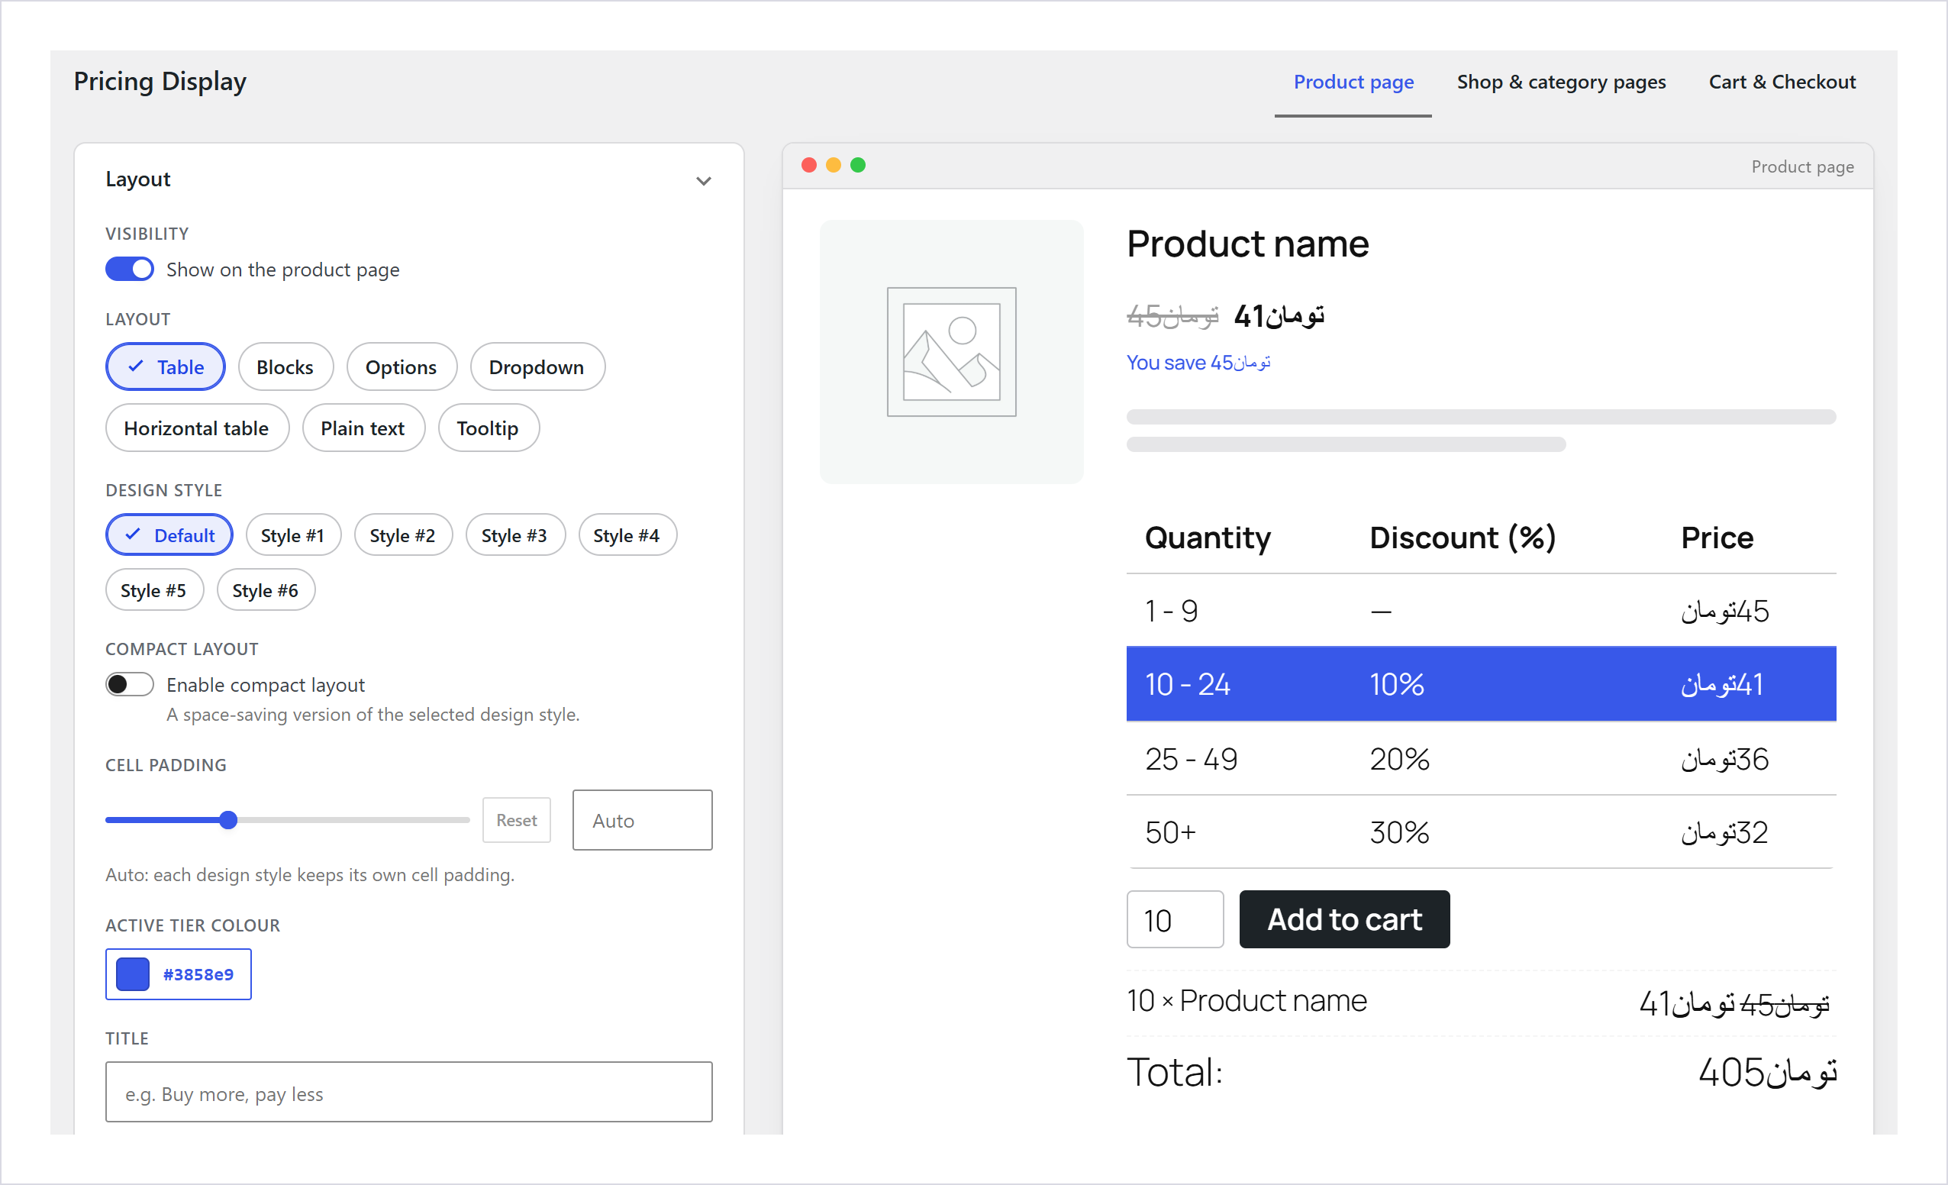Open the active tier colour picker #3858e9
This screenshot has height=1185, width=1948.
[179, 974]
